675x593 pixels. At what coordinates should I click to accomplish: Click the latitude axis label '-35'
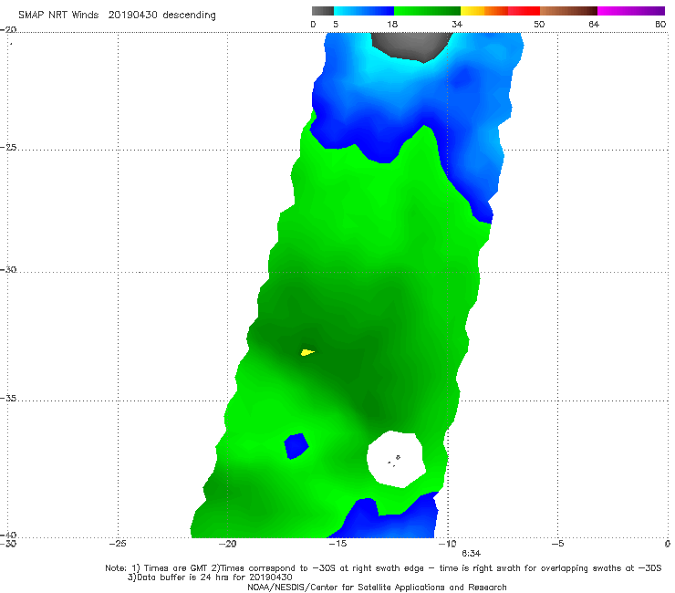tap(9, 399)
